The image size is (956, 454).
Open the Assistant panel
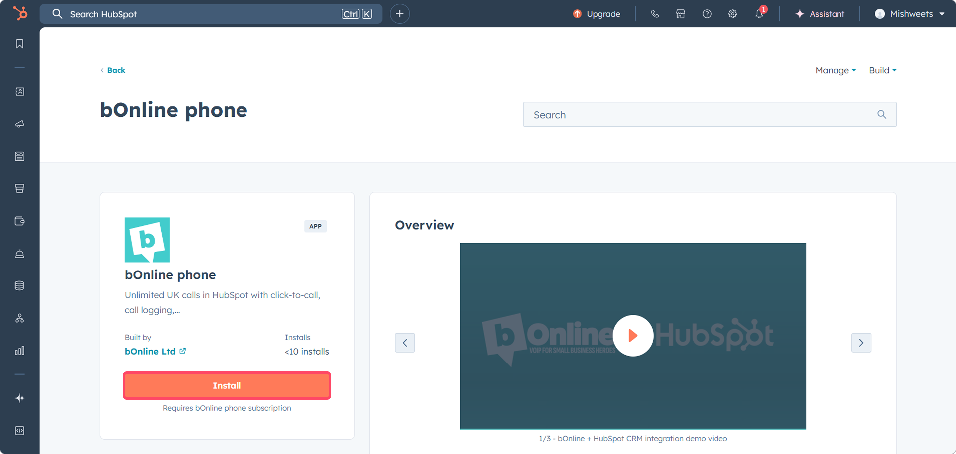coord(820,14)
